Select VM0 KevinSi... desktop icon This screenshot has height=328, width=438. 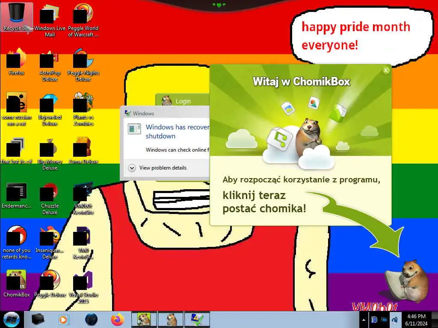(83, 243)
